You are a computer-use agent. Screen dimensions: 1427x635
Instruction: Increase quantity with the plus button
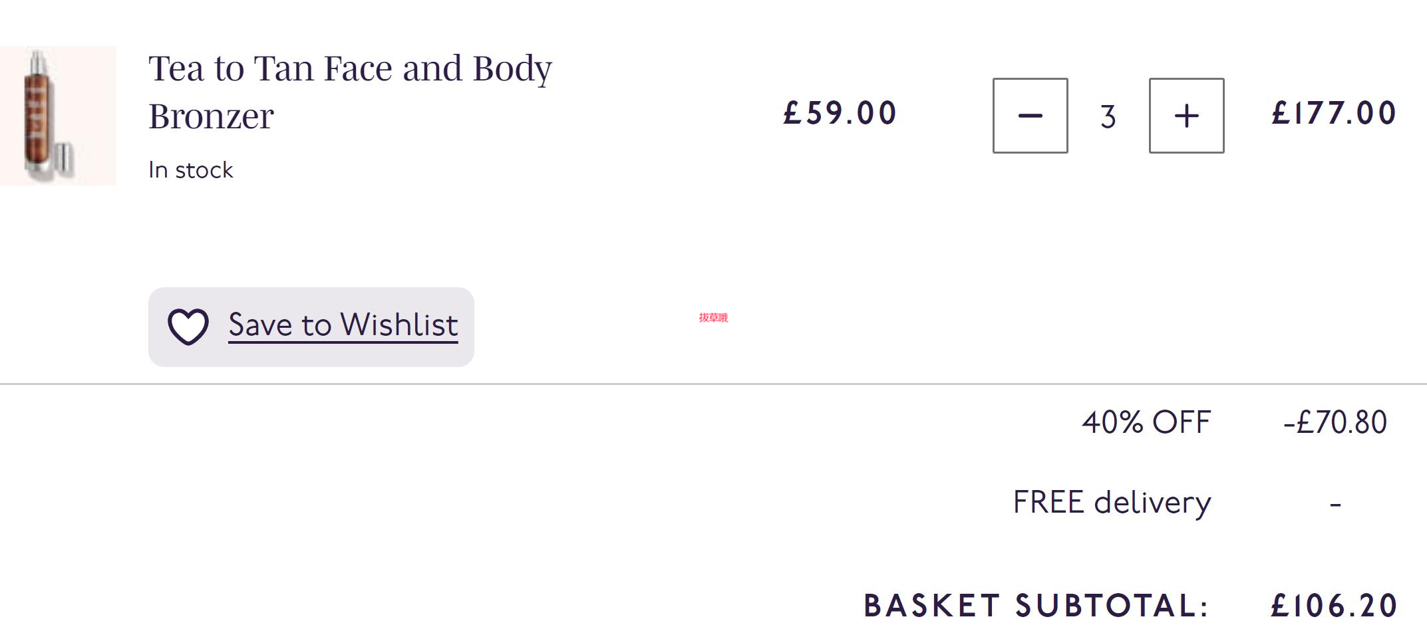pos(1186,116)
